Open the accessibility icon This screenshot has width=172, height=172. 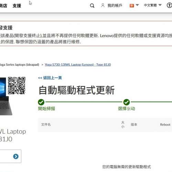tap(169, 6)
